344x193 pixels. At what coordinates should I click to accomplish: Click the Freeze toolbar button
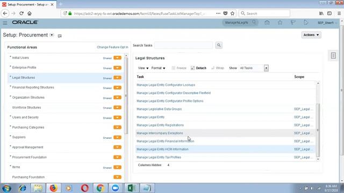tap(179, 68)
